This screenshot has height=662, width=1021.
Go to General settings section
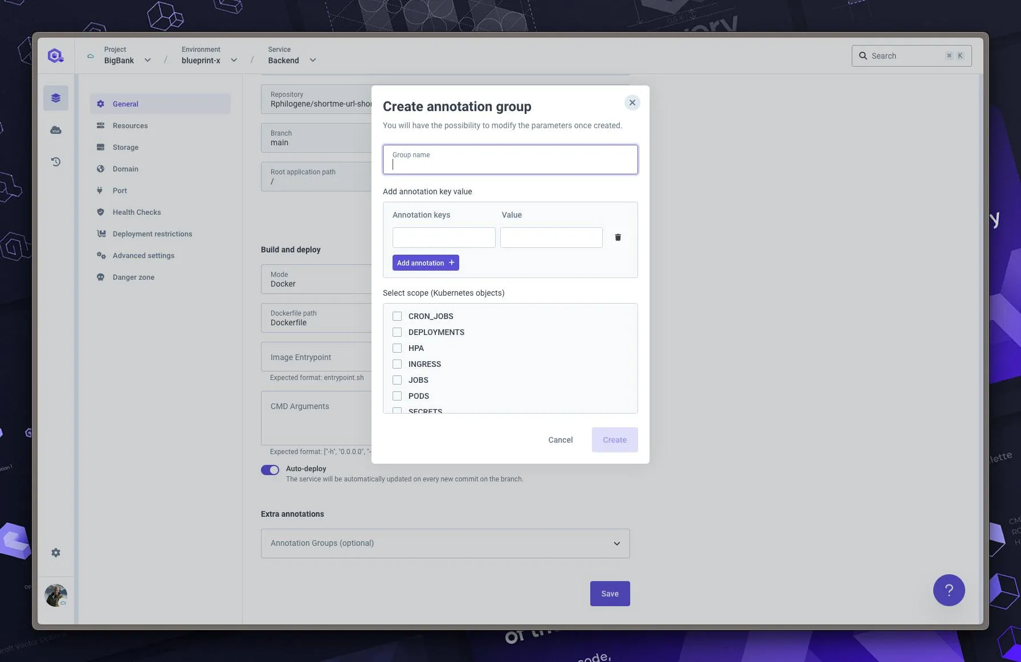coord(160,104)
